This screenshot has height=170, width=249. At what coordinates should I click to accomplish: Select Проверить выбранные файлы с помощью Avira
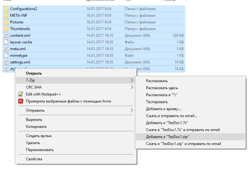(x=76, y=101)
